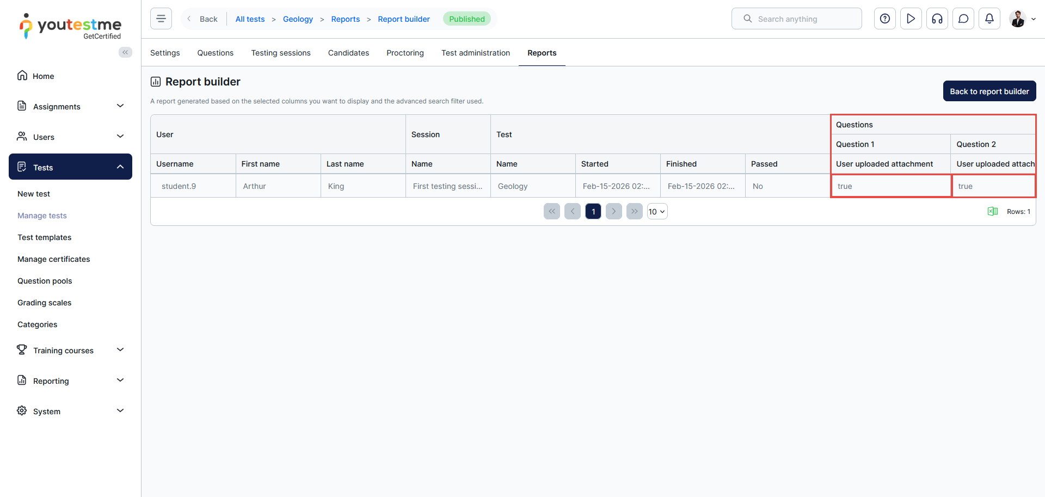This screenshot has height=497, width=1045.
Task: Click the Search anything field
Action: [x=796, y=19]
